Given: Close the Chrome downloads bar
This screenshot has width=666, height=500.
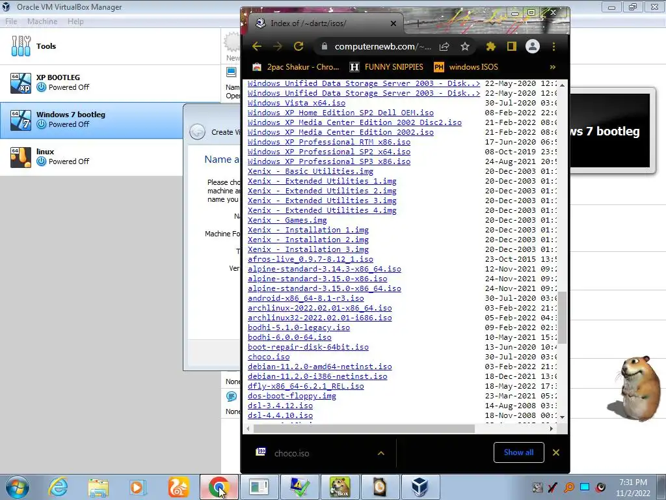Looking at the screenshot, I should point(555,452).
